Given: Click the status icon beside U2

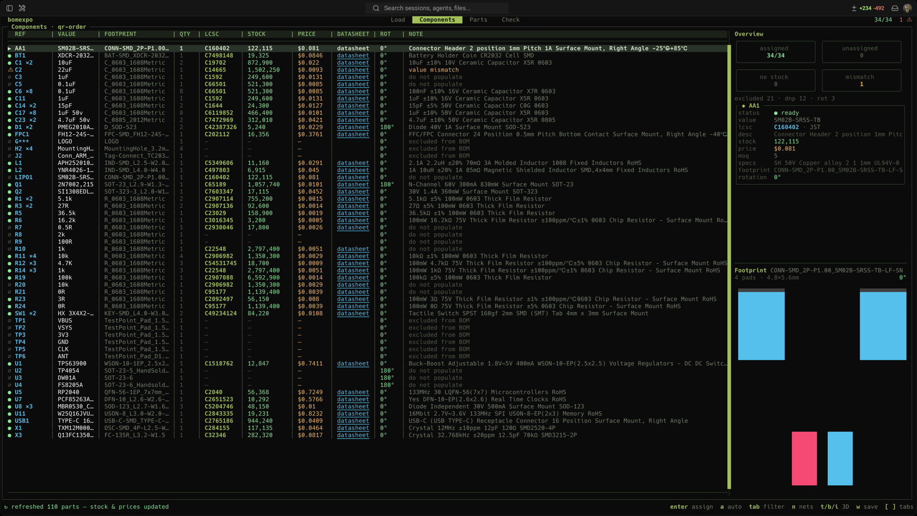Looking at the screenshot, I should click(10, 371).
